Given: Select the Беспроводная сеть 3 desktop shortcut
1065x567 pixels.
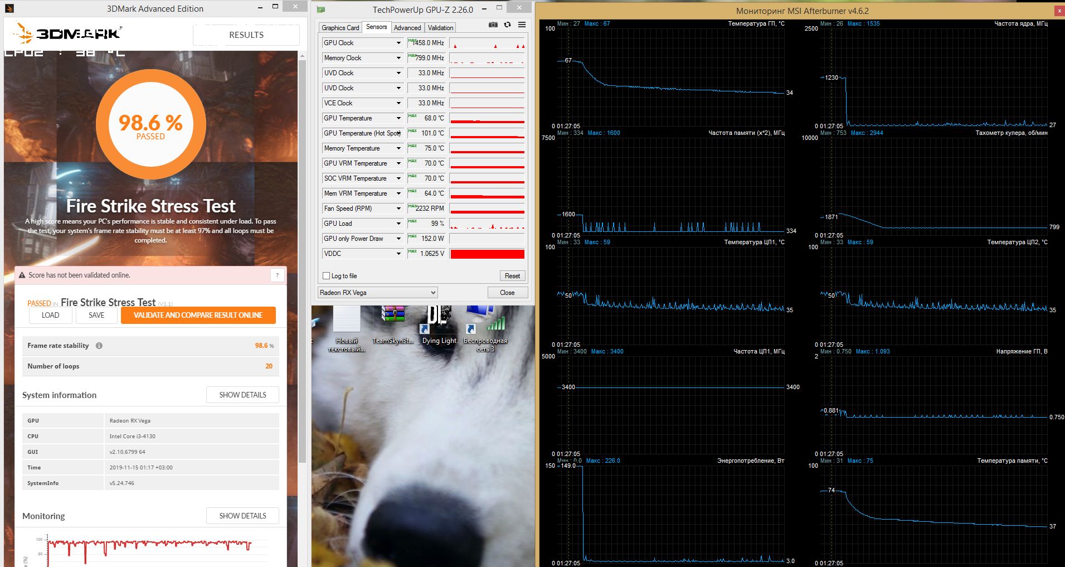Looking at the screenshot, I should point(485,329).
